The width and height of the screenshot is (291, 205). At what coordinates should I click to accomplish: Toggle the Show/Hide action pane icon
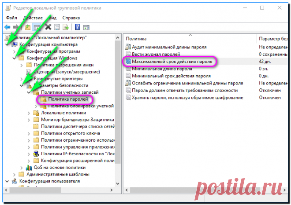[x=86, y=27]
